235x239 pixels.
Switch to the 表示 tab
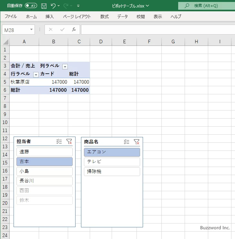click(158, 16)
